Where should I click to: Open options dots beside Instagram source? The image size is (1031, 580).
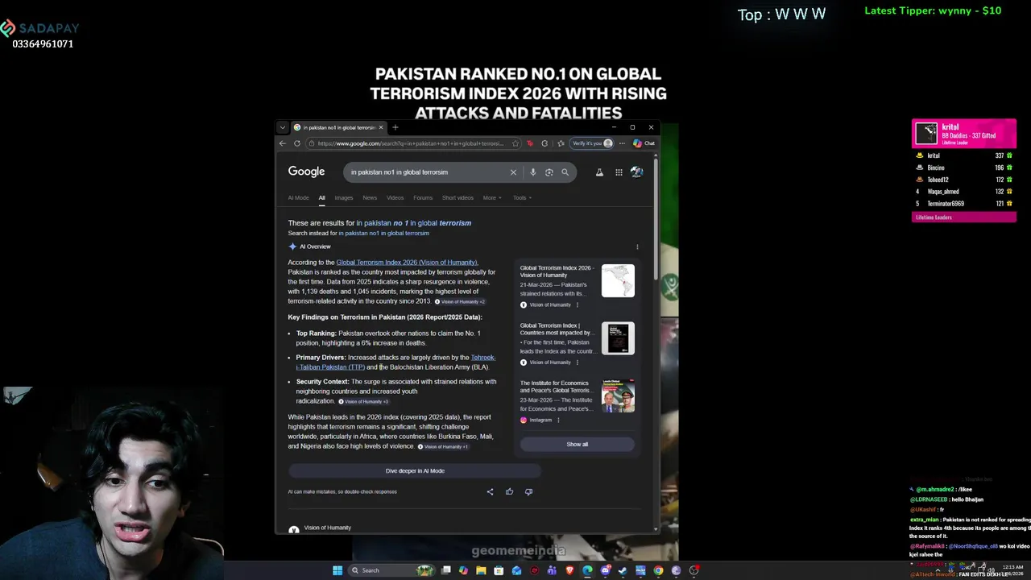coord(558,420)
